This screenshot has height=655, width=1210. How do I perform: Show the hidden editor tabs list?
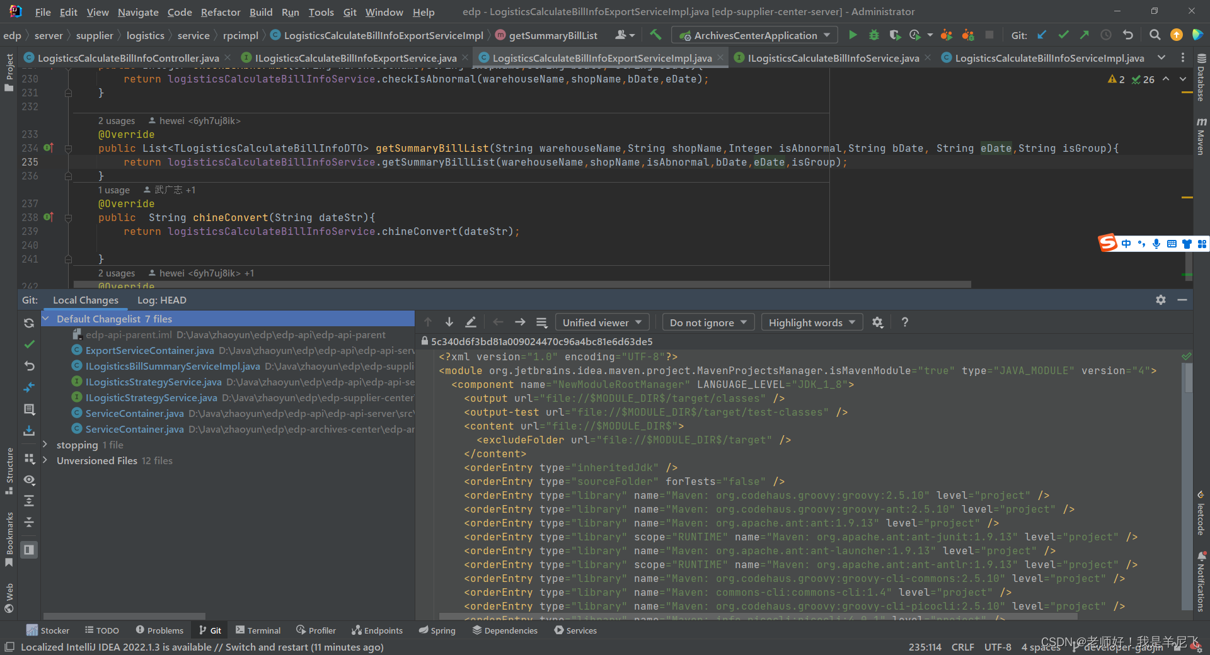(x=1161, y=58)
